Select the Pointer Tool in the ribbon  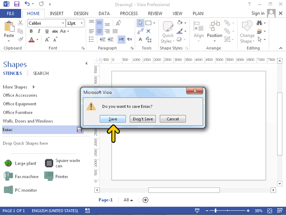pyautogui.click(x=140, y=22)
